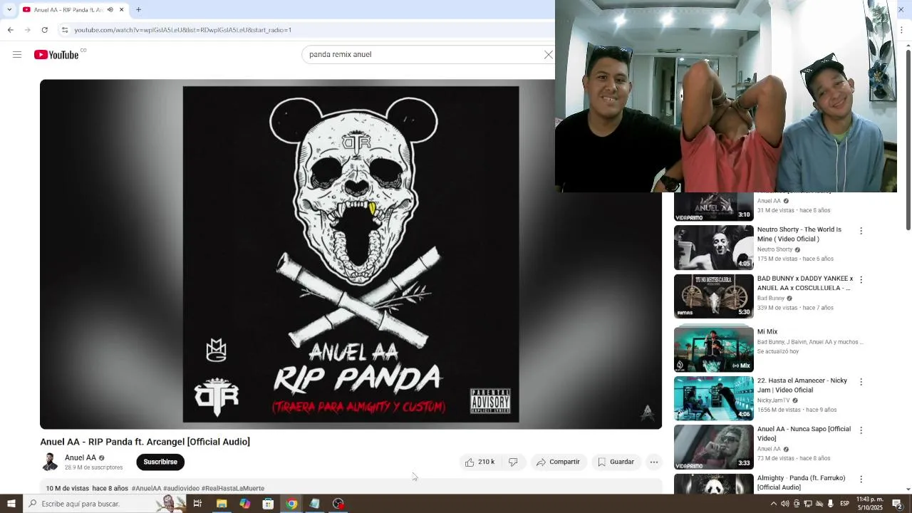Open options menu for BAD BUNNY x DADDY YANKEE
This screenshot has width=912, height=513.
pyautogui.click(x=861, y=280)
